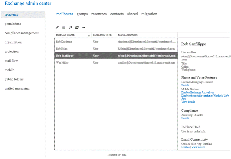Image resolution: width=231 pixels, height=159 pixels.
Task: Sort by Display Name column header
Action: (65, 35)
